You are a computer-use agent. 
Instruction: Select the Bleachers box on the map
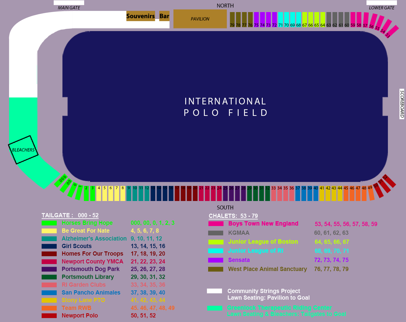(23, 150)
